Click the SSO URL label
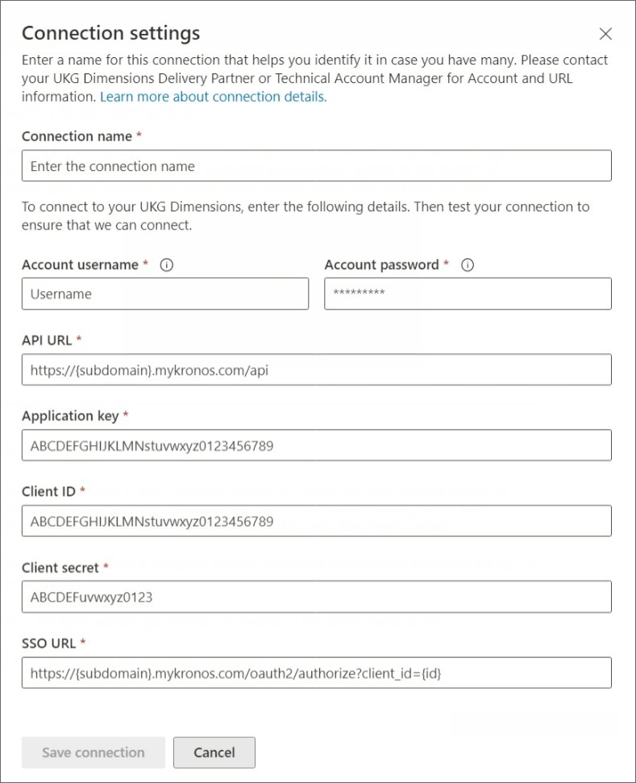Image resolution: width=636 pixels, height=783 pixels. pos(48,643)
